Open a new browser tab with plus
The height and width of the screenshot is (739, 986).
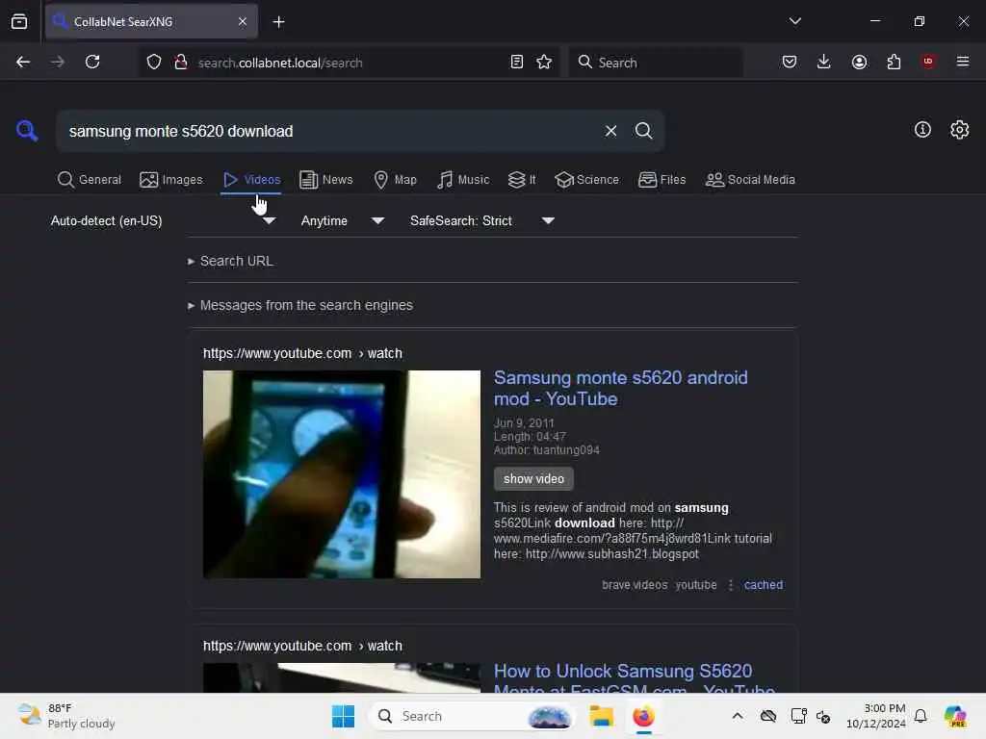coord(278,22)
